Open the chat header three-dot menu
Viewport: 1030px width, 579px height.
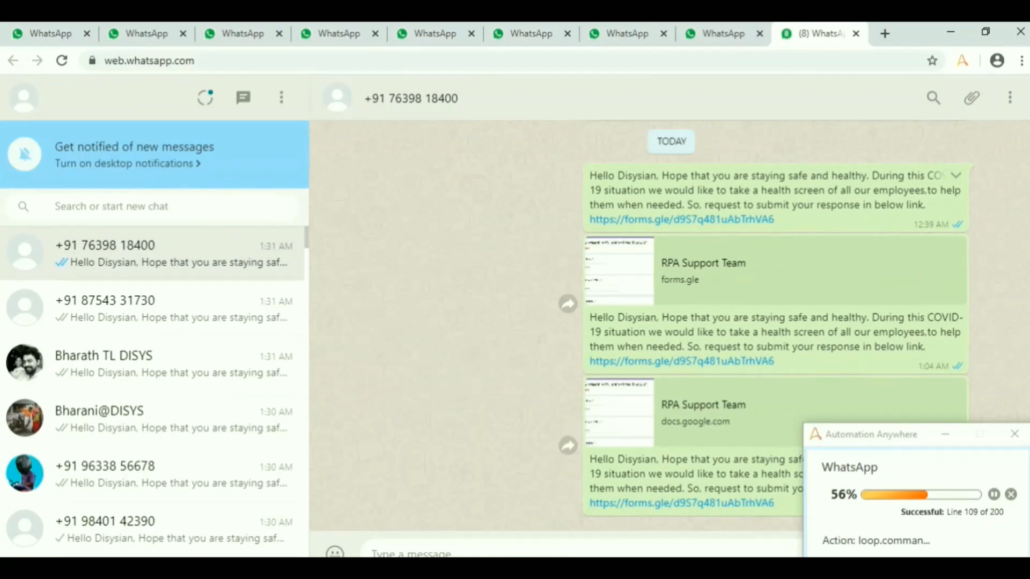click(1010, 98)
